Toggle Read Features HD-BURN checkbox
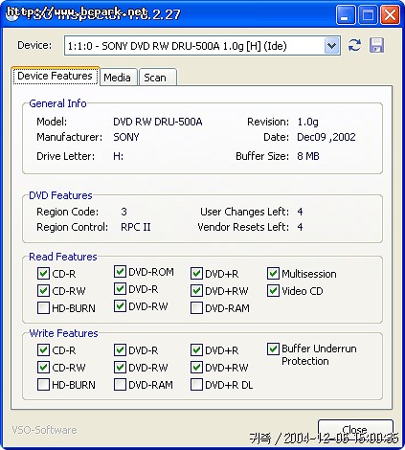Screen dimensions: 405x450 tap(43, 308)
